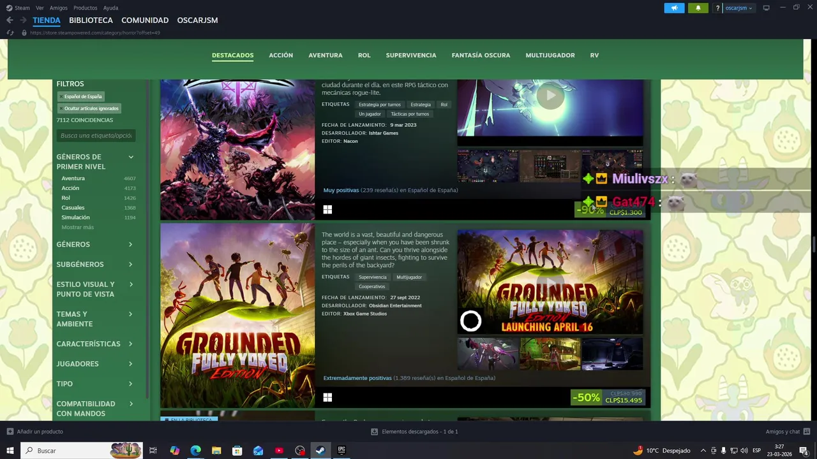Open Microsoft Store from the taskbar
Screen dimensions: 817x459
tap(237, 451)
